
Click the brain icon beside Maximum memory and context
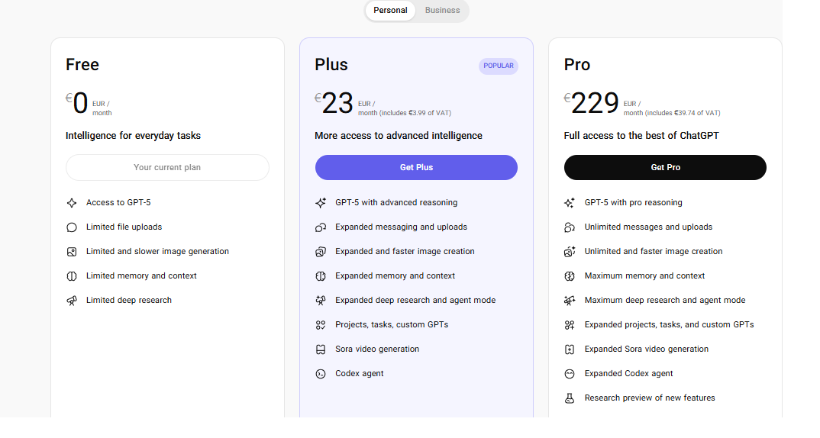click(x=570, y=276)
